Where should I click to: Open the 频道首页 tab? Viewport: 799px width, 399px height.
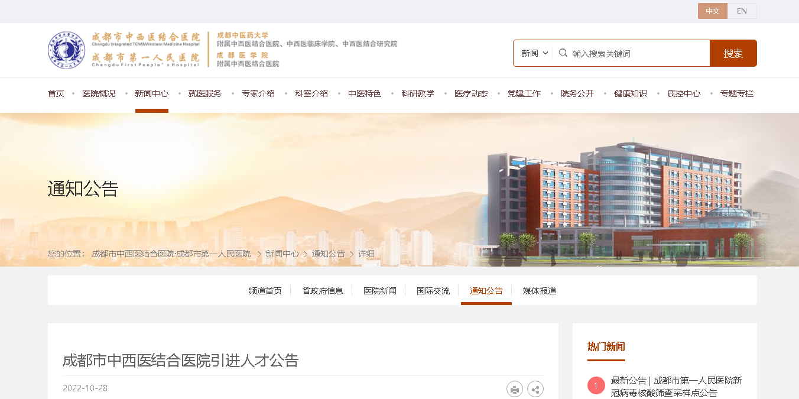tap(265, 291)
